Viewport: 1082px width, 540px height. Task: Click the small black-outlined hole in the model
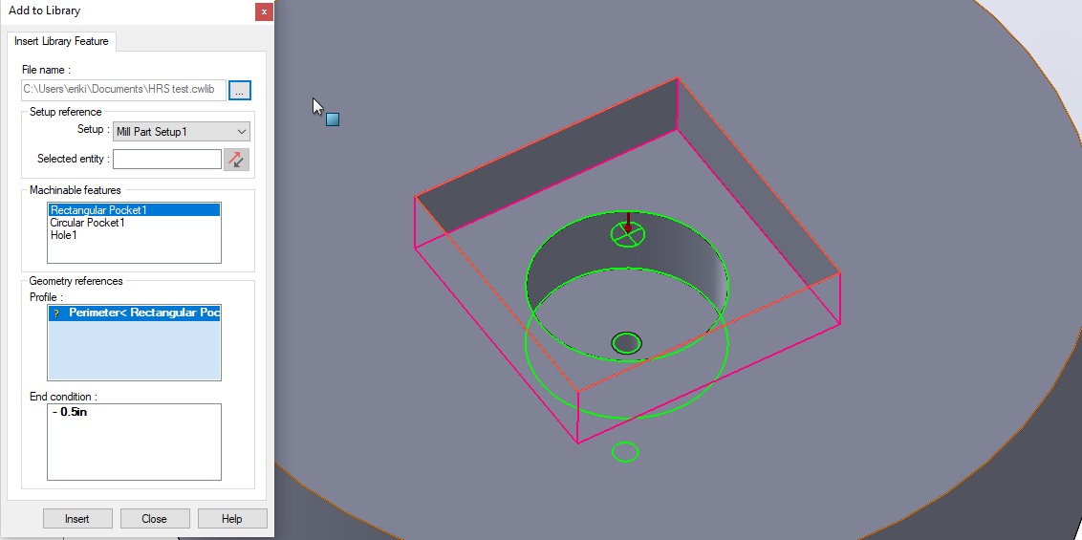click(627, 343)
